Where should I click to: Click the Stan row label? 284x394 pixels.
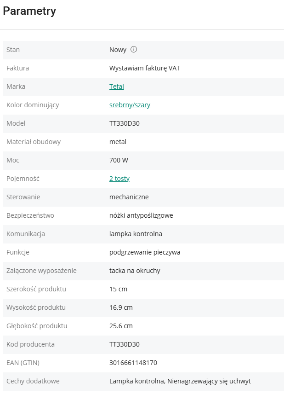click(x=13, y=50)
